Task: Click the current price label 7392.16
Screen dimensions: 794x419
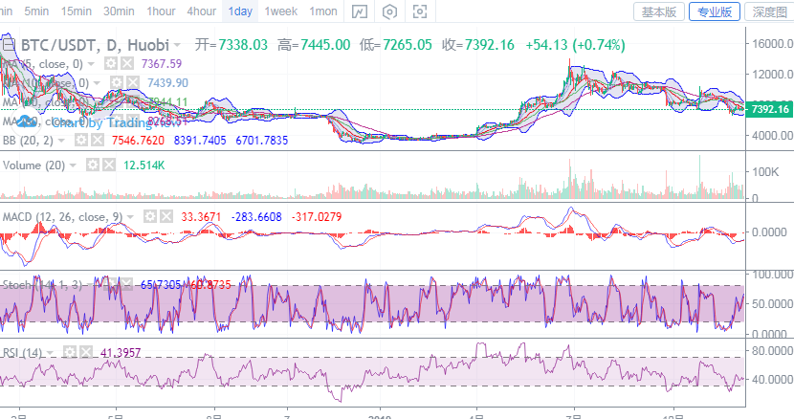Action: tap(770, 109)
